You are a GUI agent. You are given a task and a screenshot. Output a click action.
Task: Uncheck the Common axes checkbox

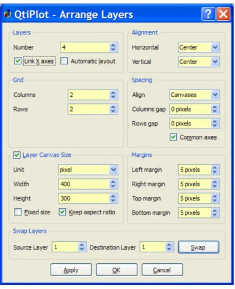173,137
